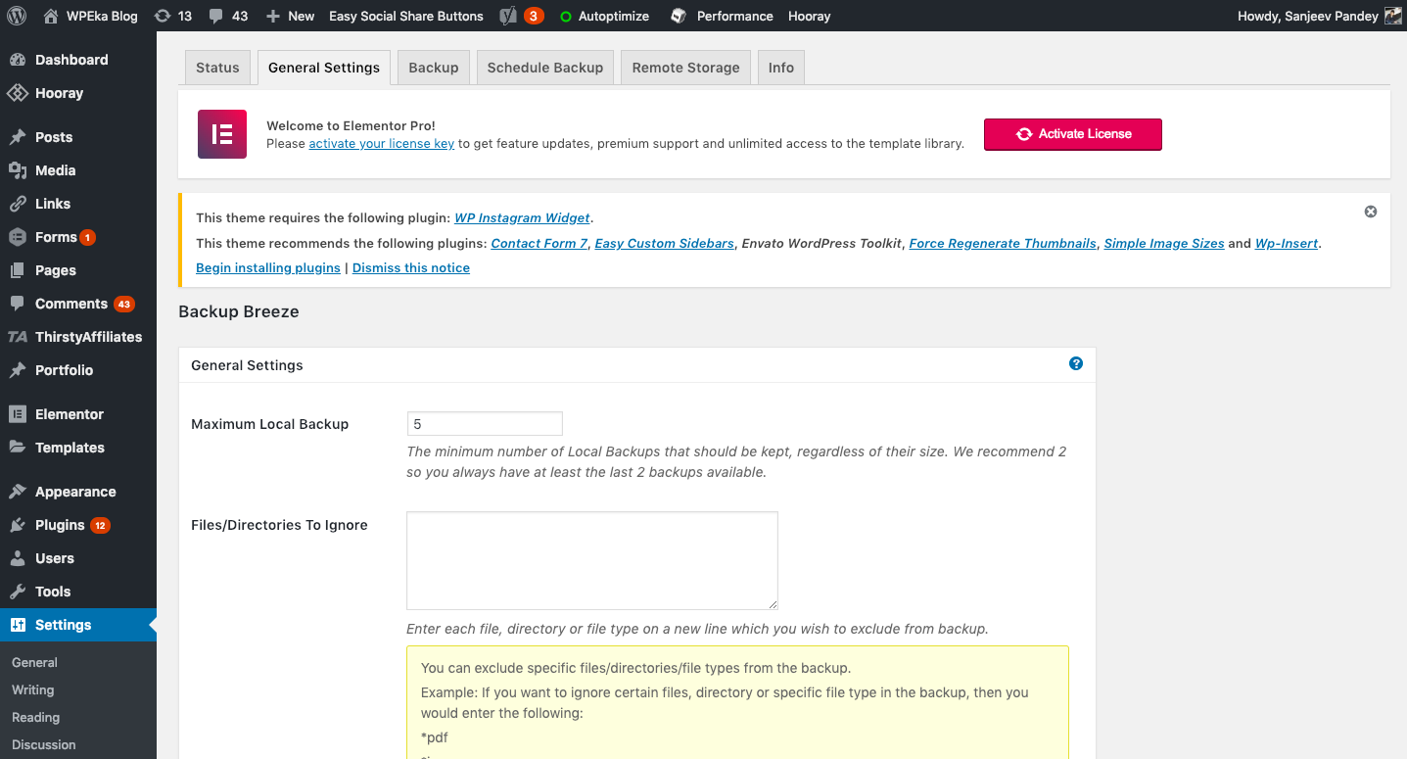
Task: Click the Pages icon in sidebar
Action: click(18, 270)
